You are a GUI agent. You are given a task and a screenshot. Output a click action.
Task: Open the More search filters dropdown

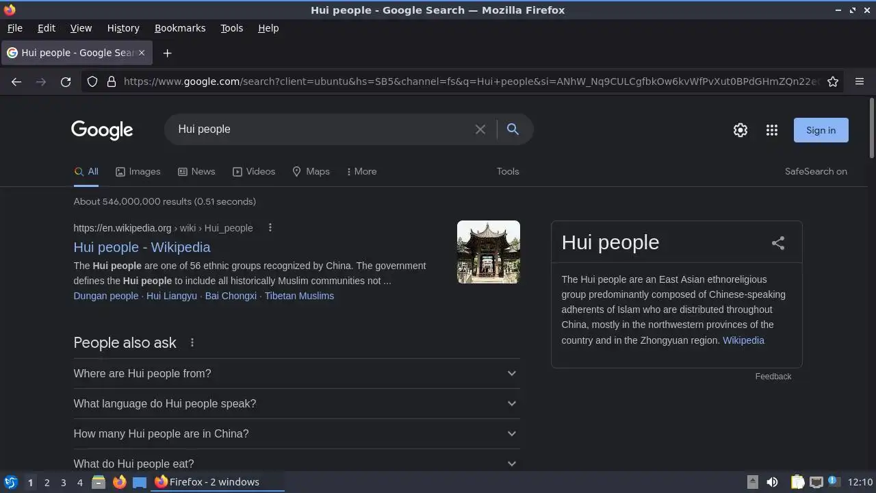click(x=361, y=171)
